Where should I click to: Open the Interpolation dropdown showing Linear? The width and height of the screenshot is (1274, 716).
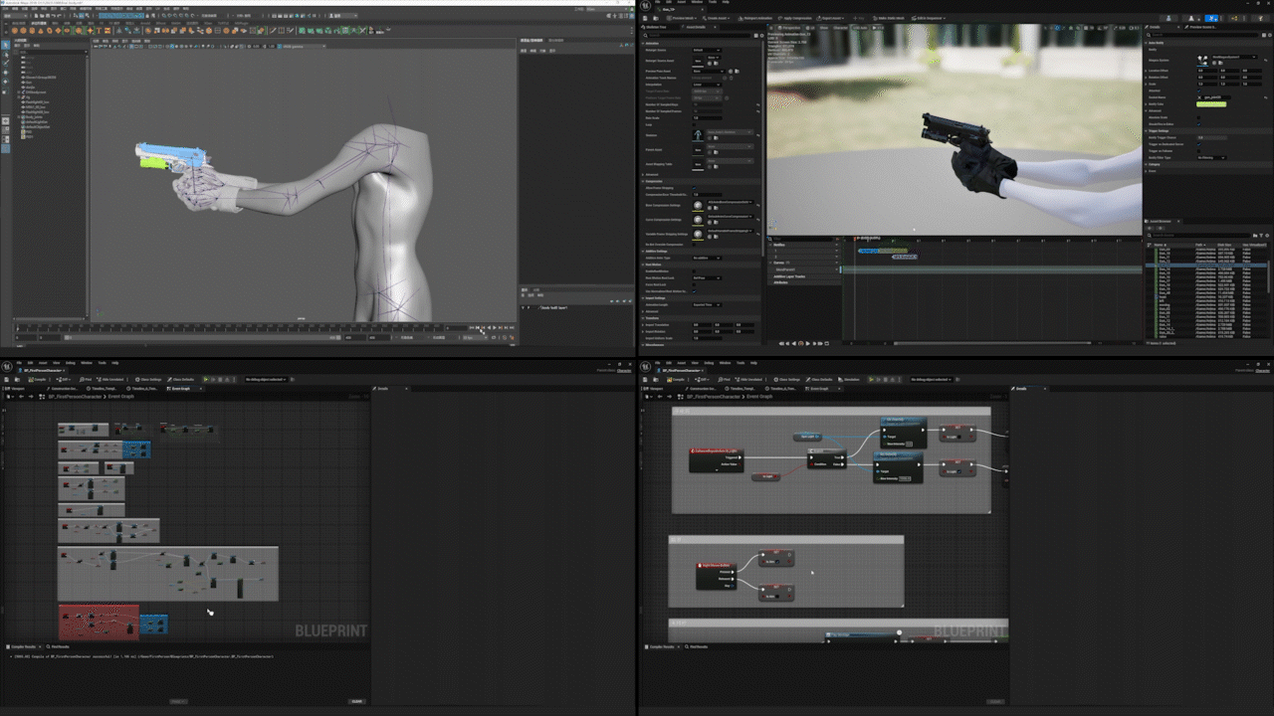click(x=707, y=85)
